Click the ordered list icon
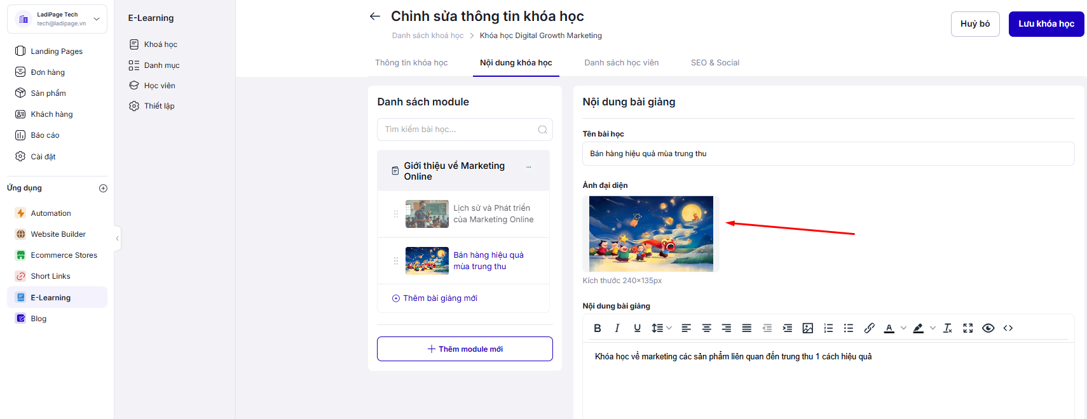The width and height of the screenshot is (1087, 419). click(828, 328)
